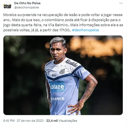Open the three-dot more options menu
Screen dimensions: 127x126
121,3
